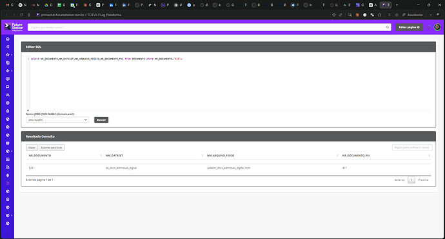Screen dimensions: 445x239
Task: Reload the page with browser refresh icon
Action: tap(21, 15)
